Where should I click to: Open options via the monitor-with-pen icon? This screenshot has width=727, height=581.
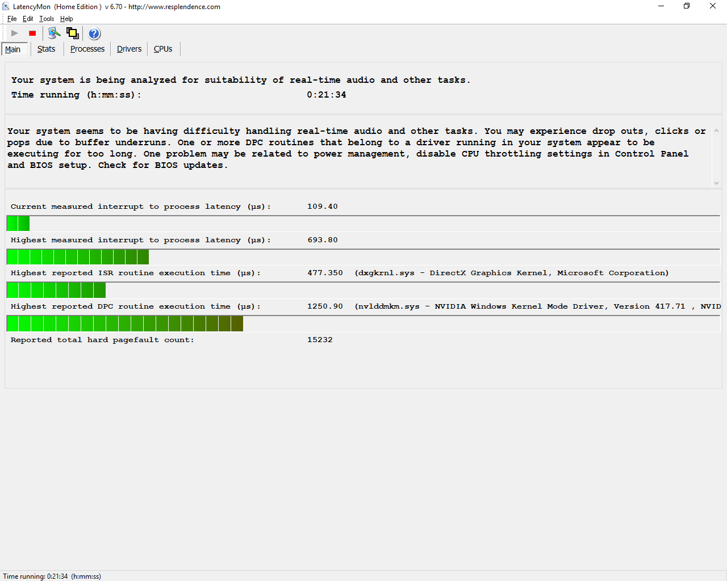coord(54,33)
